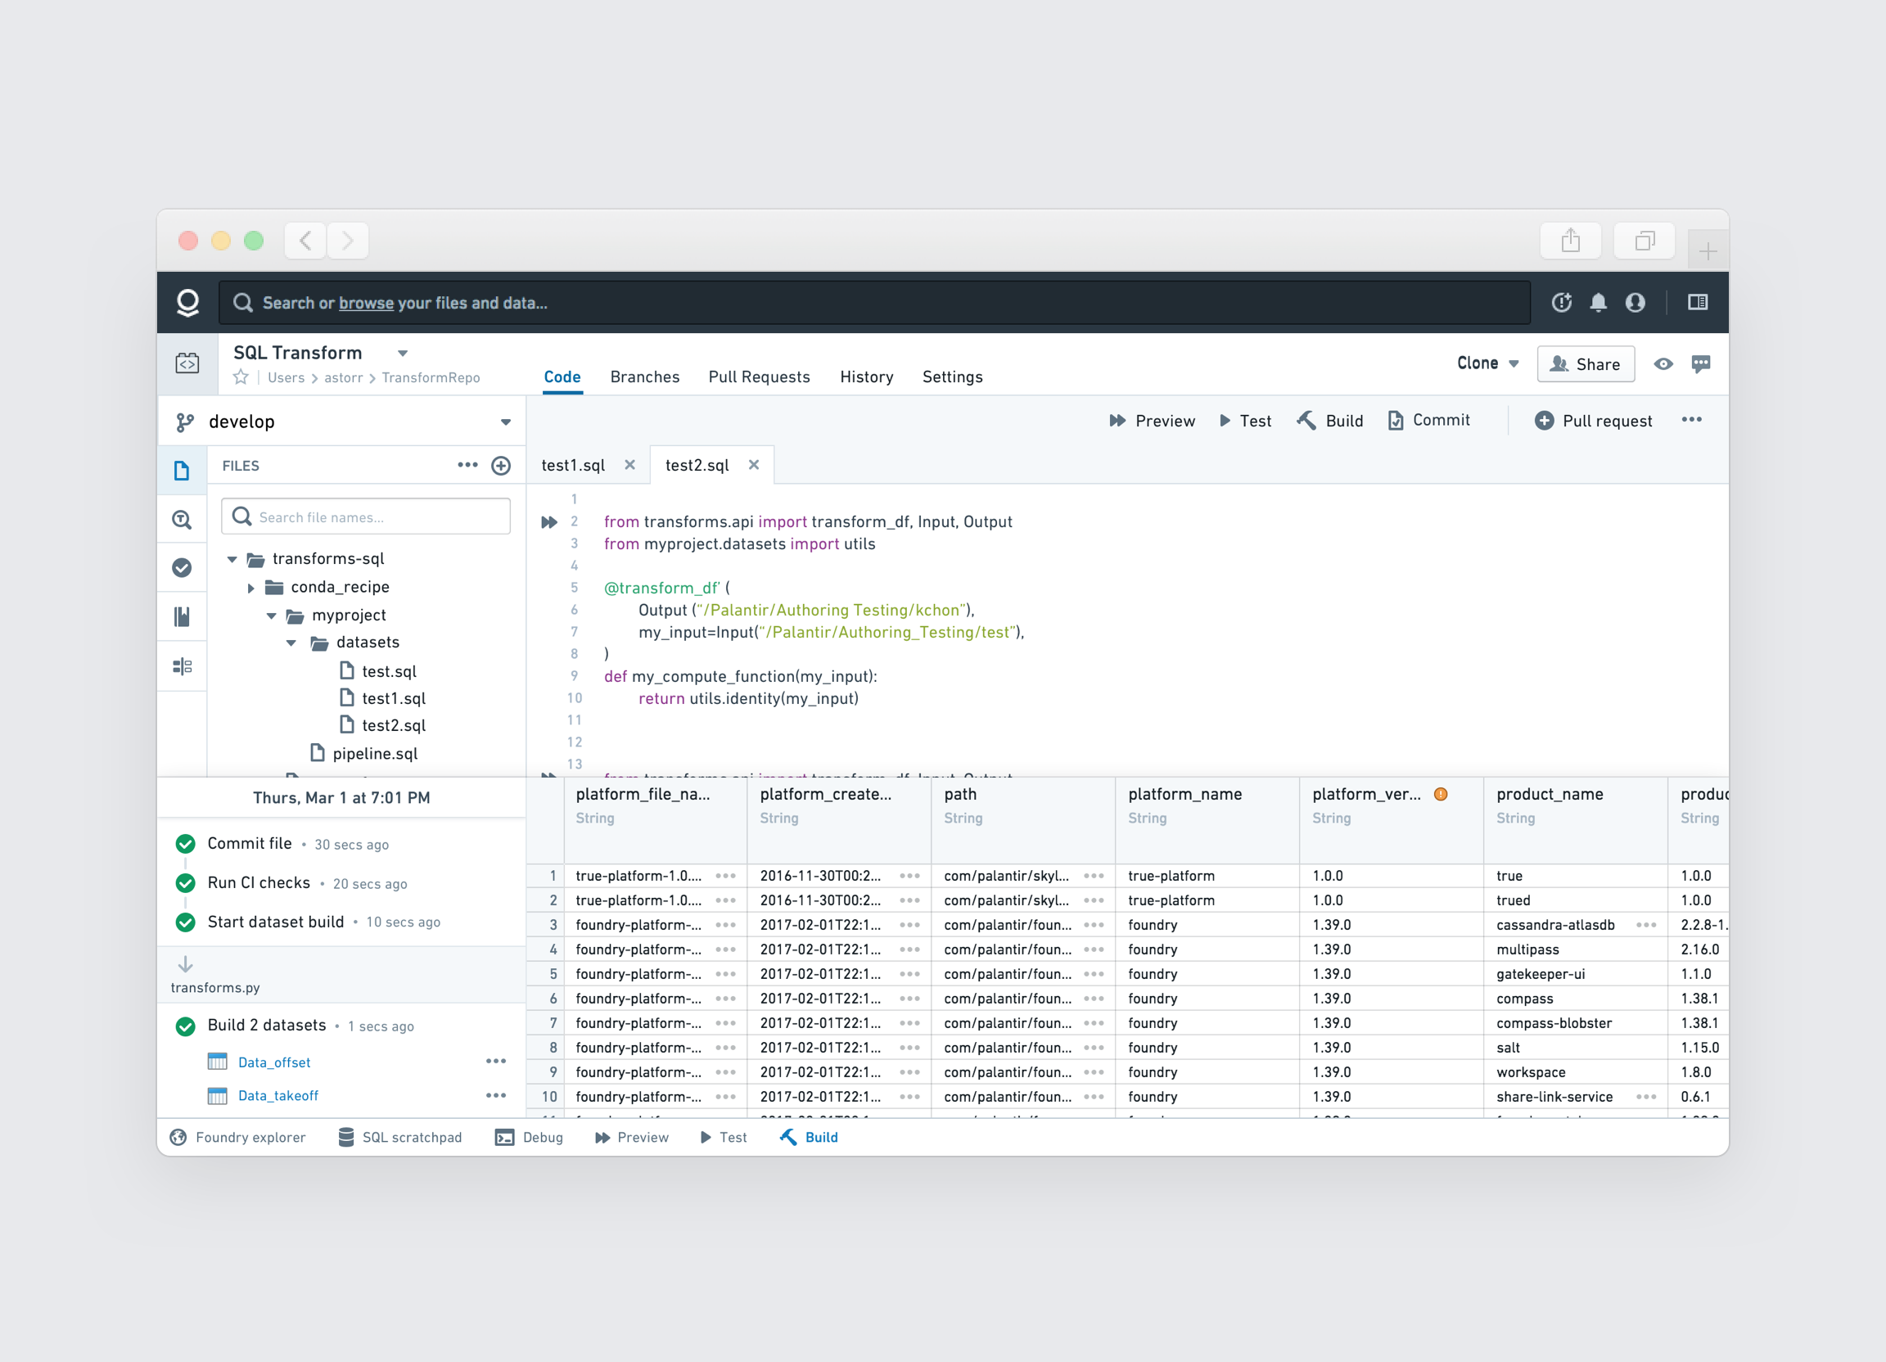Switch to the Branches tab
Image resolution: width=1886 pixels, height=1362 pixels.
(644, 377)
